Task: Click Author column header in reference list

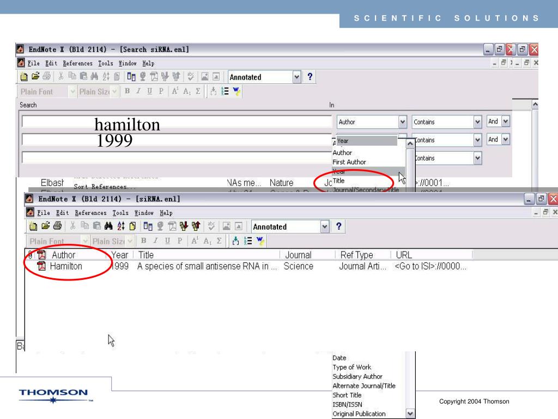Action: coord(63,255)
